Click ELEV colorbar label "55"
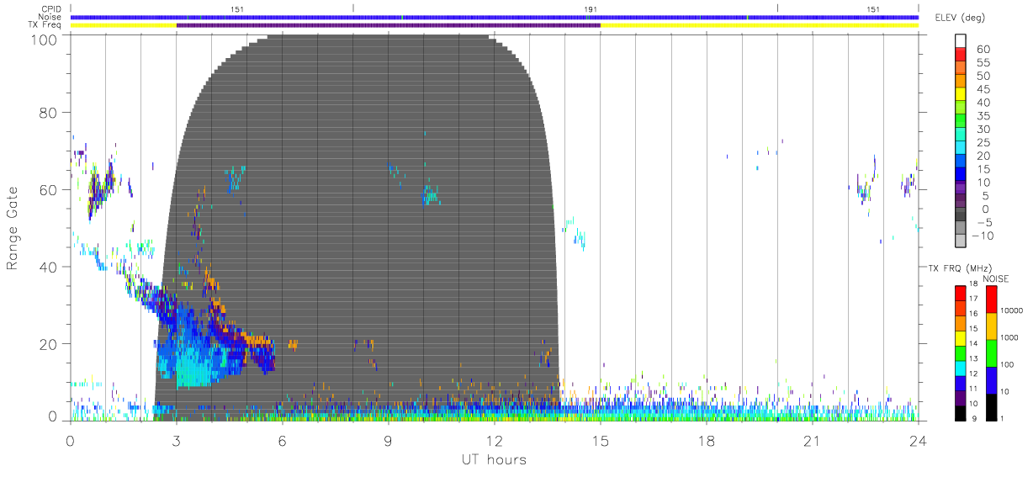 (983, 62)
